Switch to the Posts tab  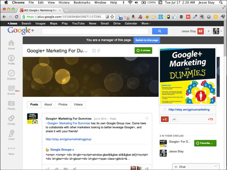(x=34, y=105)
